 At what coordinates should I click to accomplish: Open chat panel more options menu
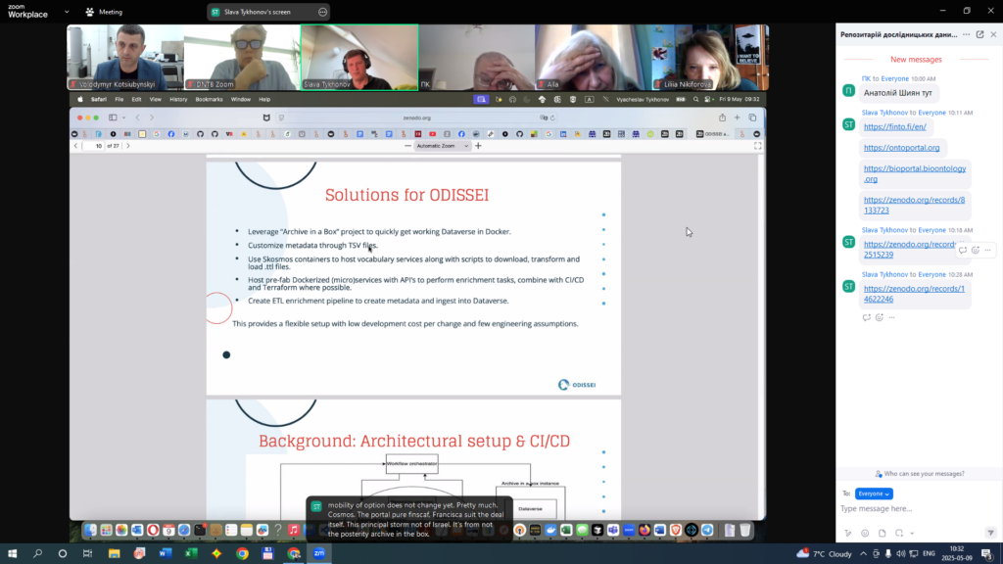(966, 34)
